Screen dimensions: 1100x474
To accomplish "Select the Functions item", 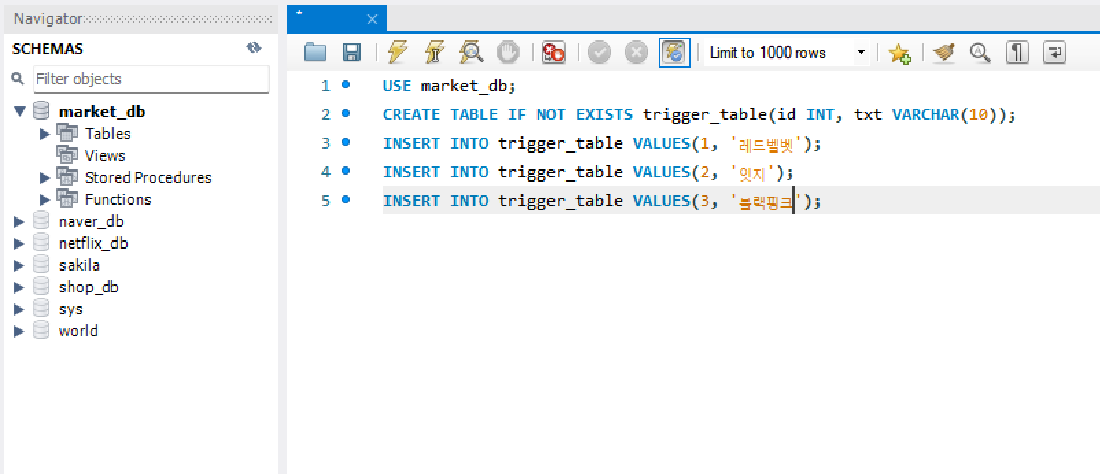I will 118,199.
